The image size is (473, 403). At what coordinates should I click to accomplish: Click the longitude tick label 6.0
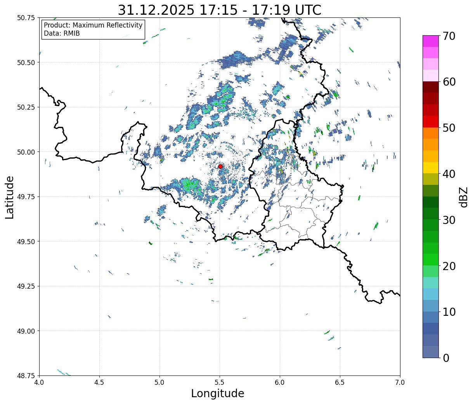280,382
